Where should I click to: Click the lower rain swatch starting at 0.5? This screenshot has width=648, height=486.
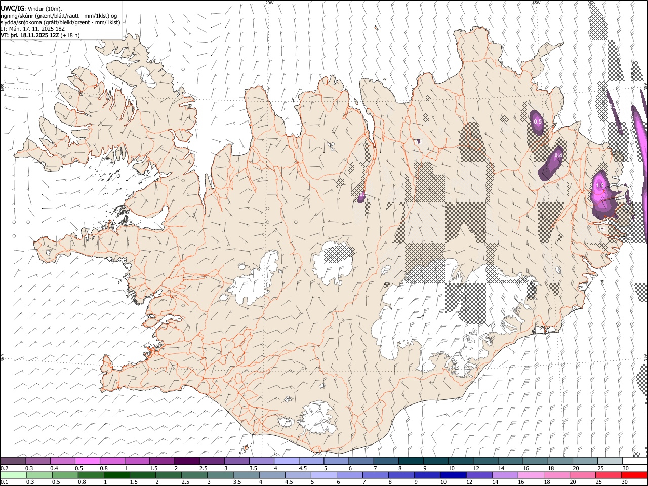click(65, 475)
